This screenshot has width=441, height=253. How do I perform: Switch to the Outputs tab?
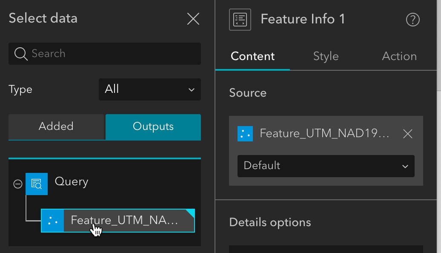153,126
